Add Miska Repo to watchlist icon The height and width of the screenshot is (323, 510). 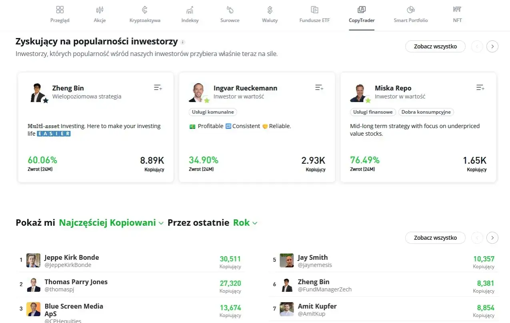(x=480, y=88)
